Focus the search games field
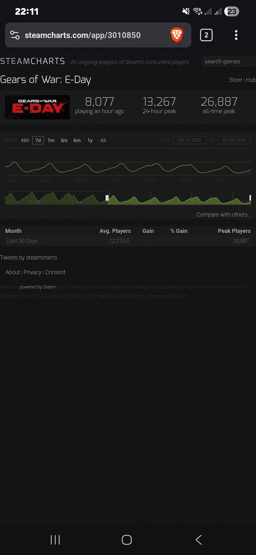256x555 pixels. (x=229, y=61)
